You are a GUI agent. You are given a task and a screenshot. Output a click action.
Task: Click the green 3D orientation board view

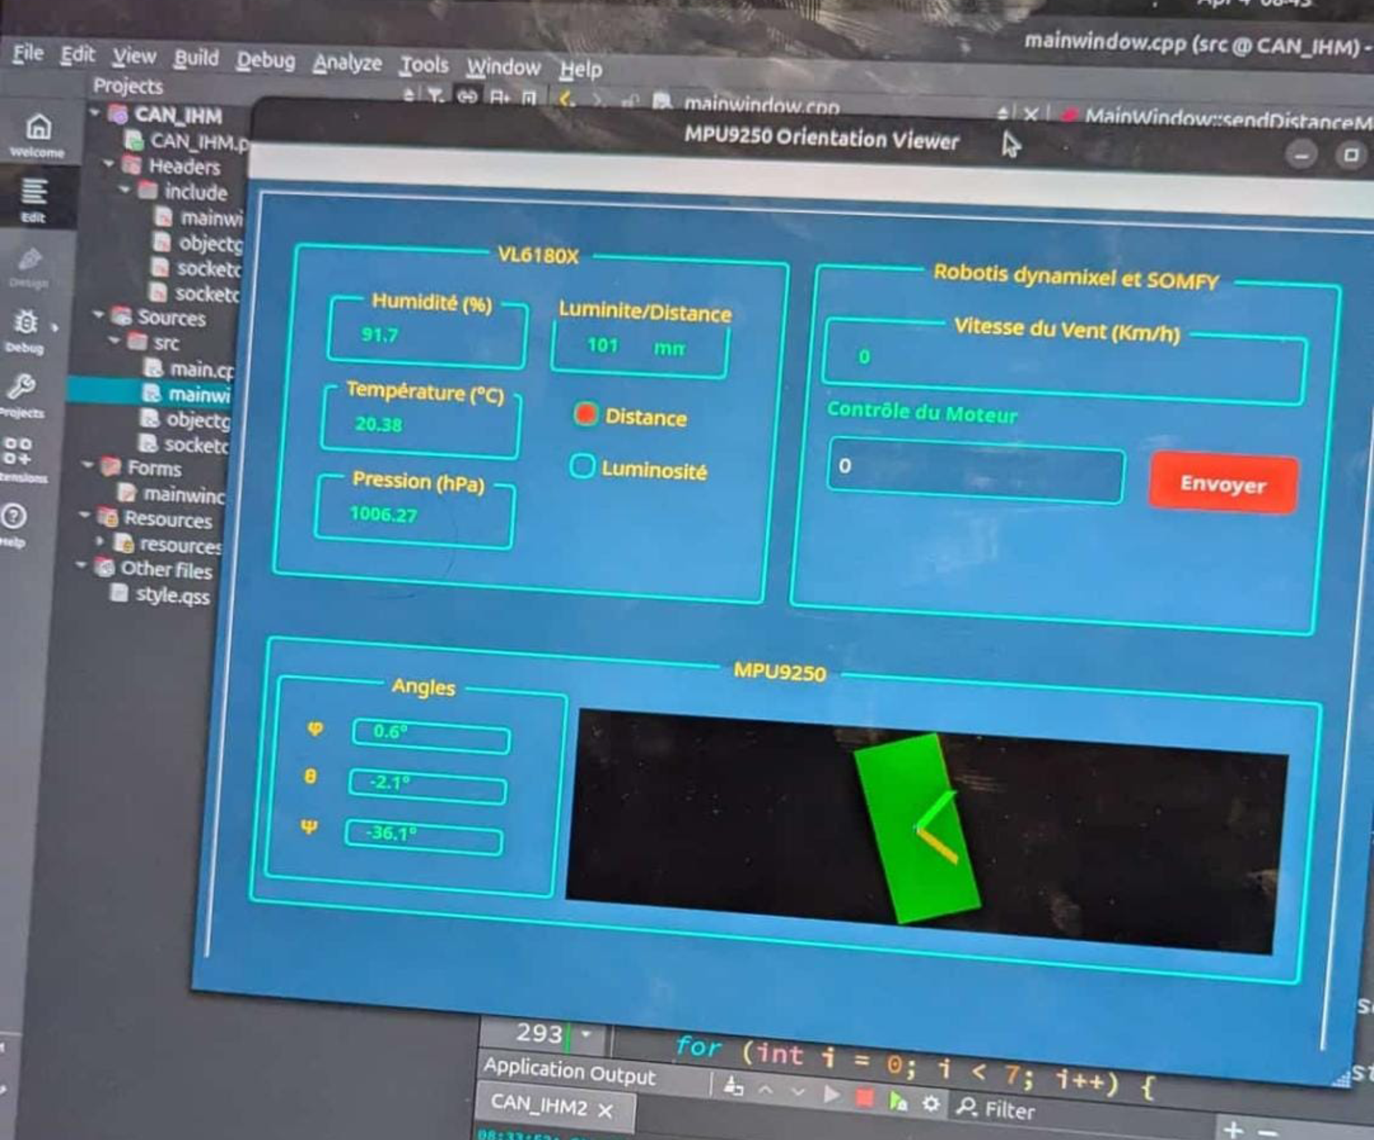pyautogui.click(x=917, y=828)
